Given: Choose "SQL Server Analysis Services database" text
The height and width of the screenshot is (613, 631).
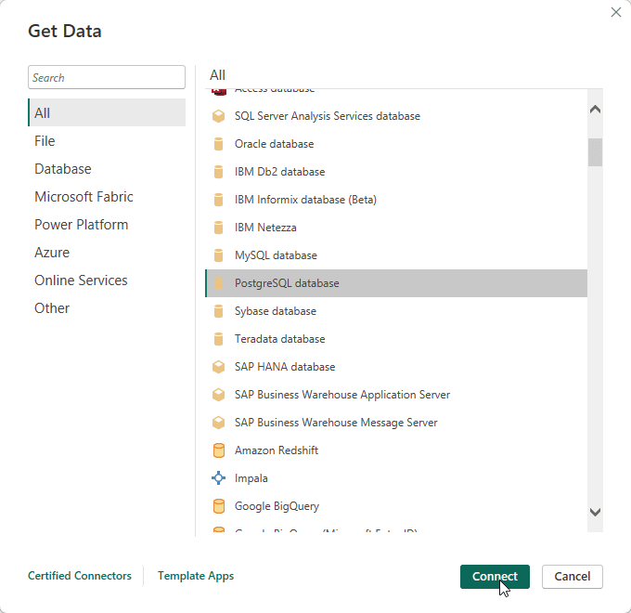Looking at the screenshot, I should pyautogui.click(x=328, y=116).
